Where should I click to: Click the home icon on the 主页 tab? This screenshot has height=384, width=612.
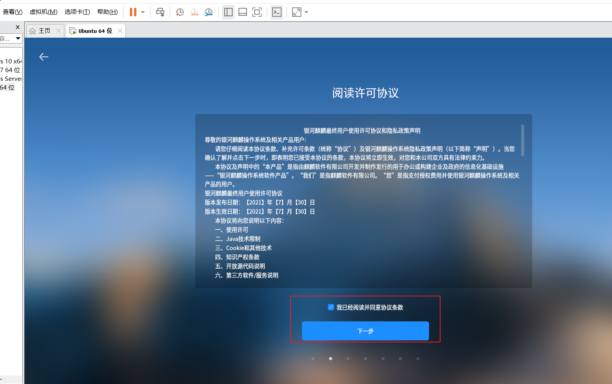click(x=33, y=31)
